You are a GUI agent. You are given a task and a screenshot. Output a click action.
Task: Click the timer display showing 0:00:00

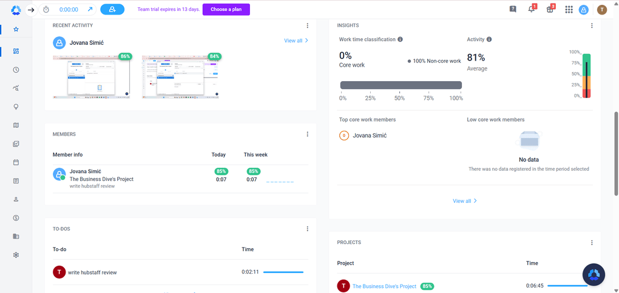(69, 10)
